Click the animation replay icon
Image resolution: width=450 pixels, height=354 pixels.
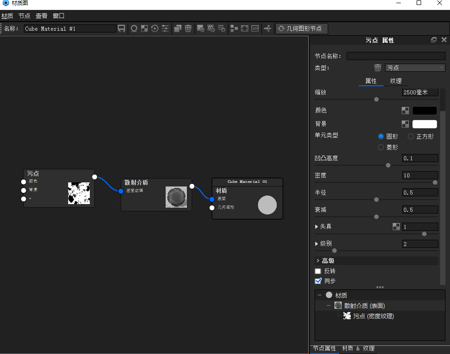pos(155,28)
